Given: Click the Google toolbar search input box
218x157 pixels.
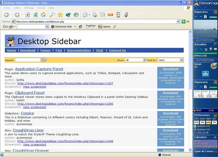Looking at the screenshot, I should tap(31, 26).
